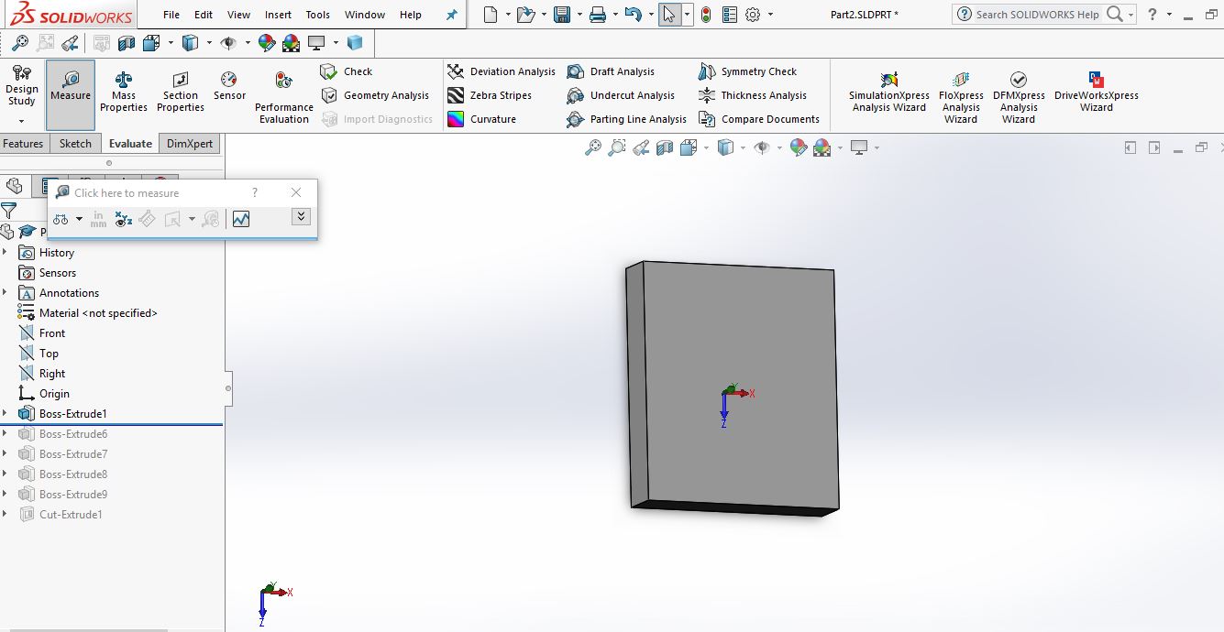This screenshot has height=632, width=1224.
Task: Start Undercut Analysis
Action: 621,95
